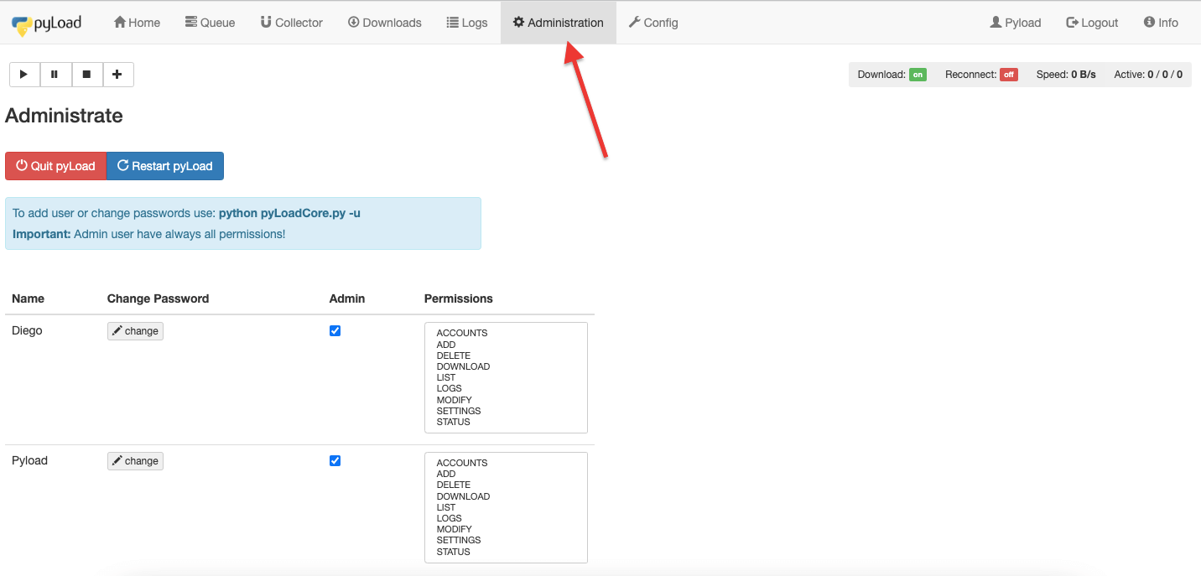The width and height of the screenshot is (1201, 576).
Task: Click the Restart pyLoad button
Action: click(x=165, y=166)
